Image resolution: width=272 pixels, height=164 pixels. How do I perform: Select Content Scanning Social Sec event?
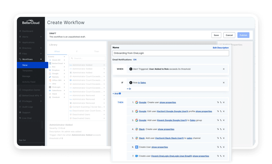[87, 107]
